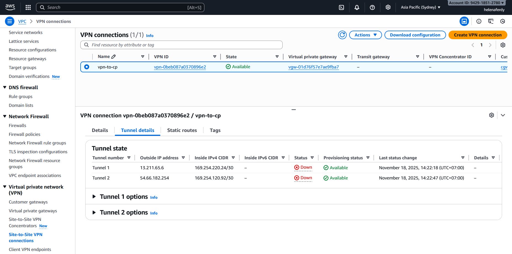
Task: Switch to the Details tab
Action: (x=100, y=130)
